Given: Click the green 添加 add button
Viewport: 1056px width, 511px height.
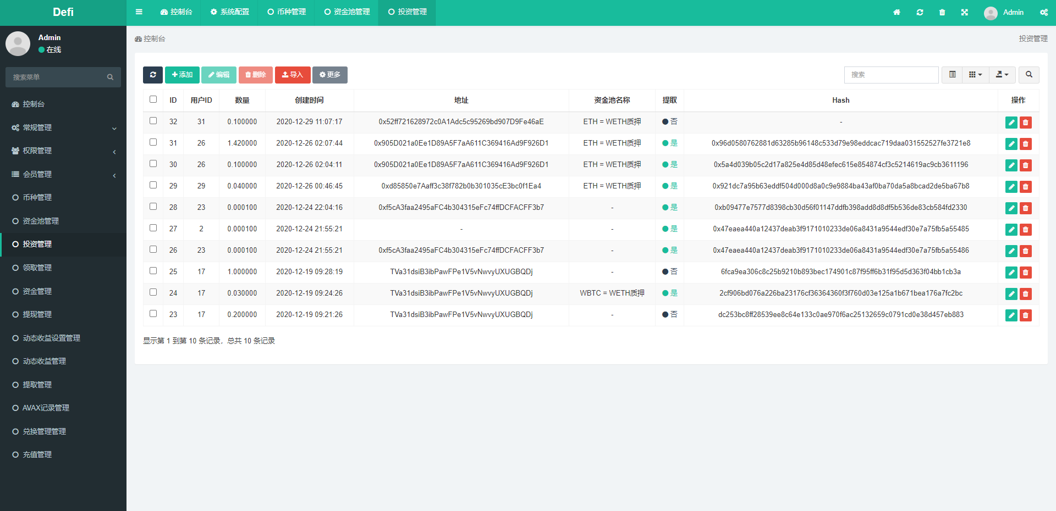Looking at the screenshot, I should 182,75.
